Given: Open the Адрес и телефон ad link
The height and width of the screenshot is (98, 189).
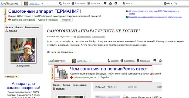Looking at the screenshot, I should (x=48, y=20).
